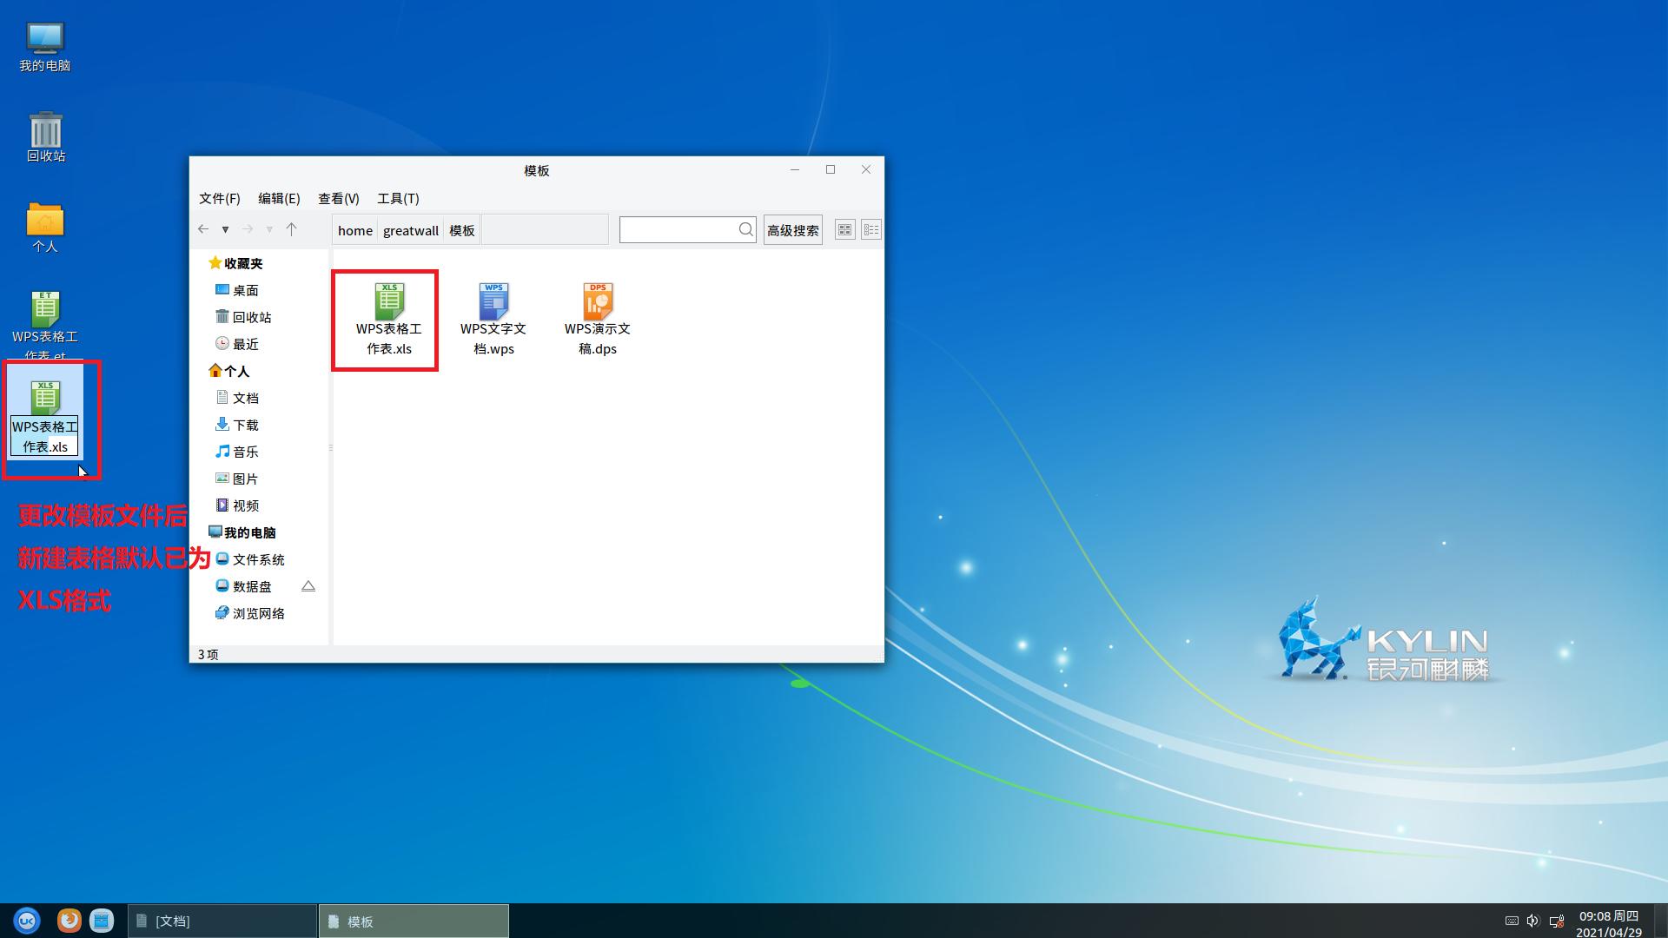Switch to icon view mode
1668x938 pixels.
pos(844,229)
